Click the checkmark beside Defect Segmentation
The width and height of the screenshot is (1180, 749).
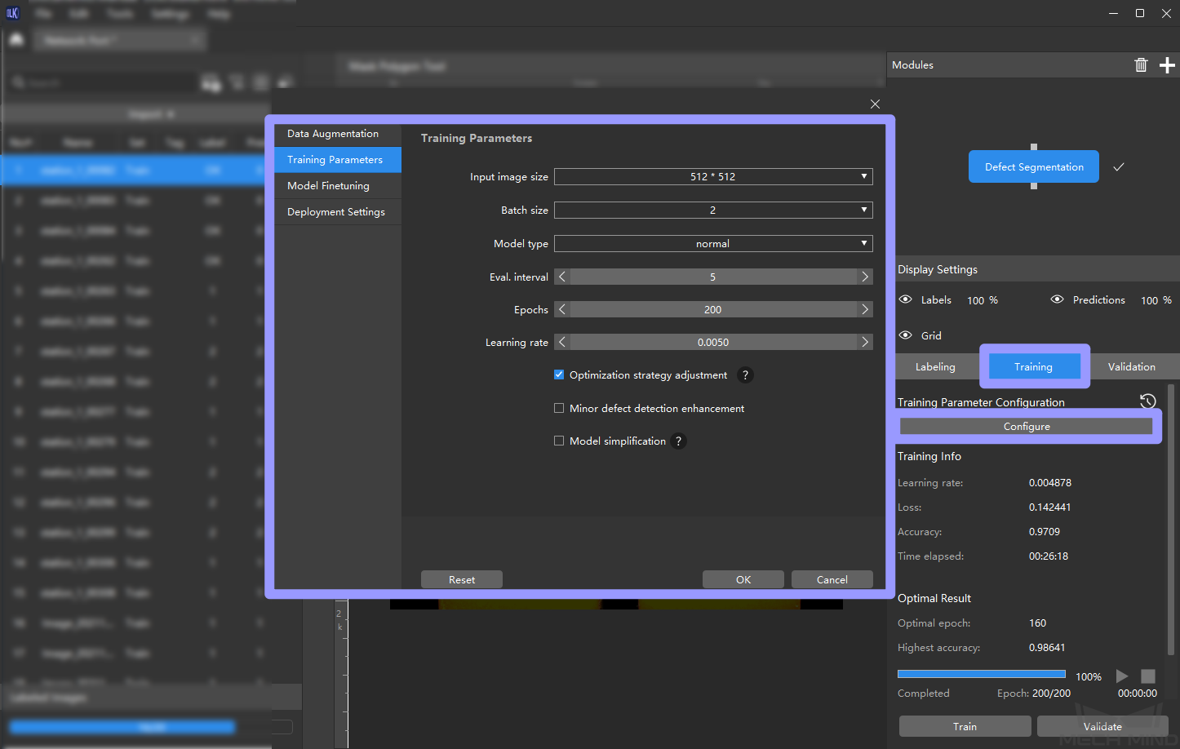coord(1119,166)
